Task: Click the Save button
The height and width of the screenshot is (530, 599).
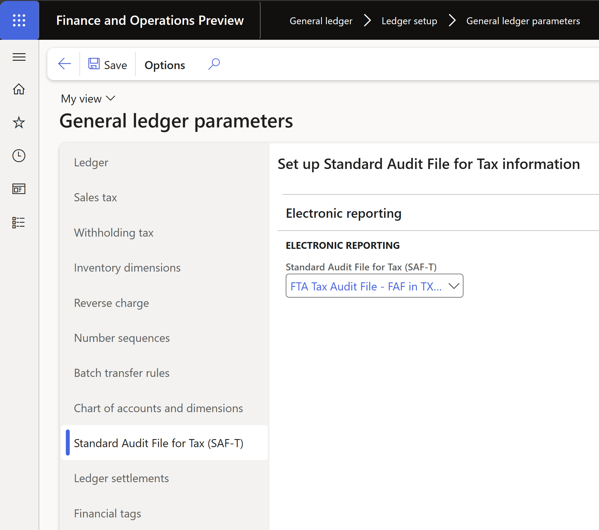Action: point(108,65)
